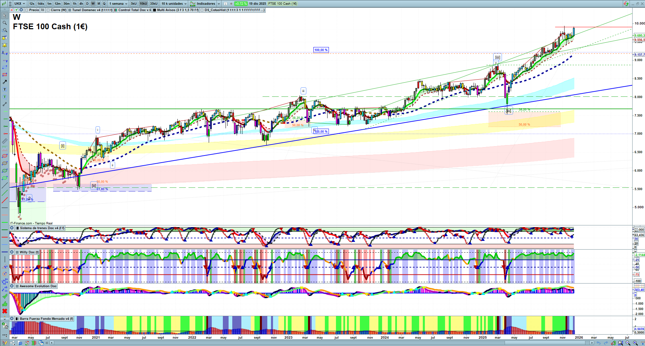The image size is (645, 346).
Task: Click the horizontal scrollbar right arrow
Action: tap(592, 343)
